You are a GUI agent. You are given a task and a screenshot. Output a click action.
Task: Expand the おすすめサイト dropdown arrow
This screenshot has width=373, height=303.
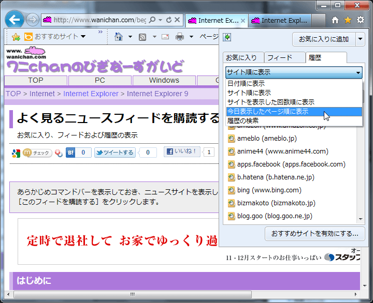[83, 37]
